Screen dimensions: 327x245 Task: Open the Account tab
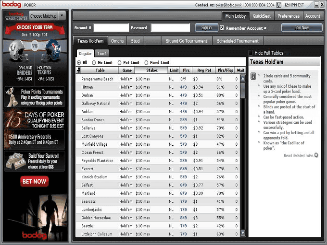point(313,16)
